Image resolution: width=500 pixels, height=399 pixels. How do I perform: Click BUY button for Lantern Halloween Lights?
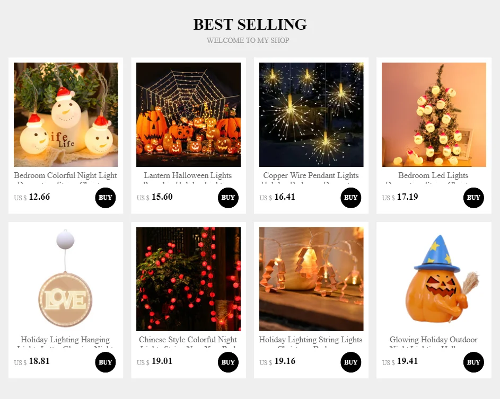tap(228, 198)
